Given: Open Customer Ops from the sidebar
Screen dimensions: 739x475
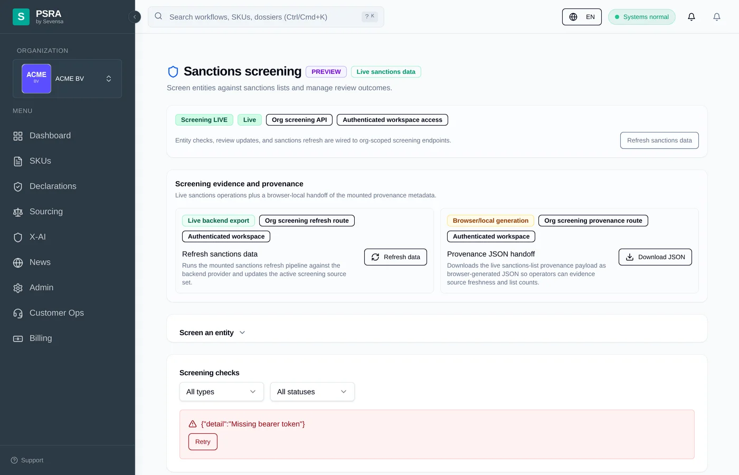Looking at the screenshot, I should pos(56,312).
